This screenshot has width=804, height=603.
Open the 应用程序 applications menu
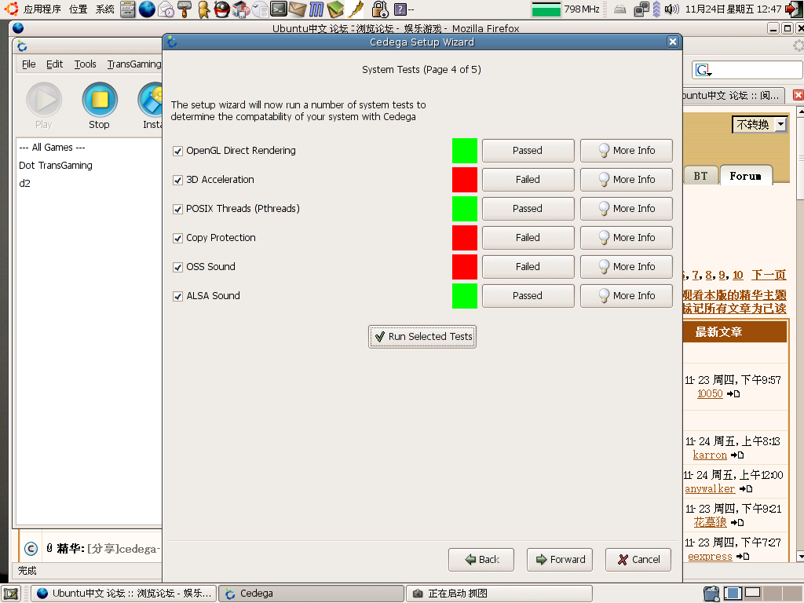[42, 9]
